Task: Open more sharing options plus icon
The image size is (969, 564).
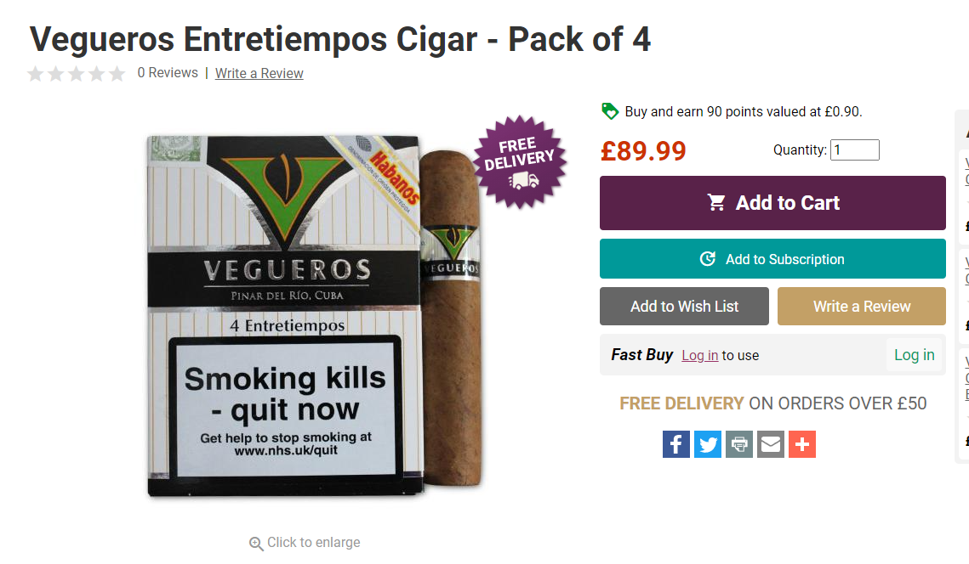Action: [802, 444]
